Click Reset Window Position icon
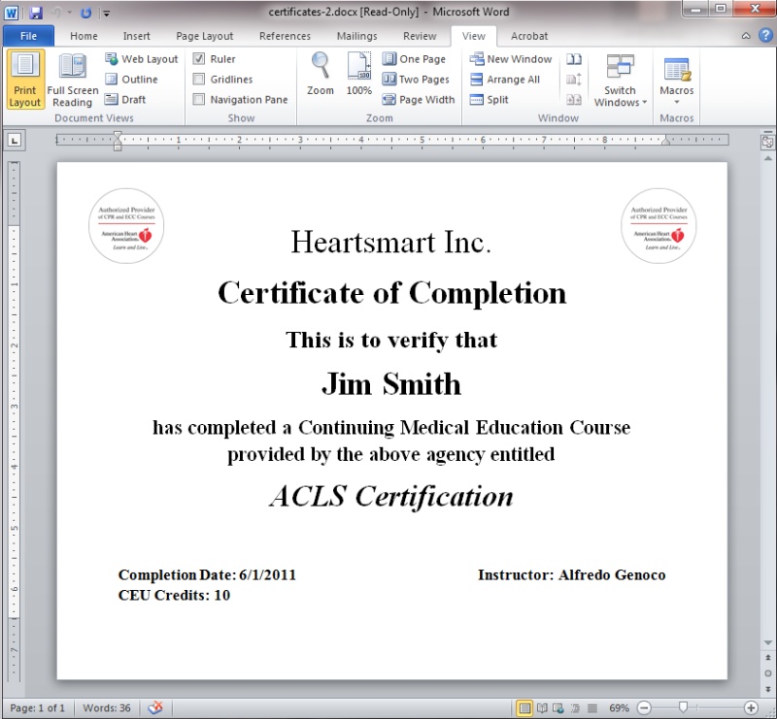 (x=574, y=100)
